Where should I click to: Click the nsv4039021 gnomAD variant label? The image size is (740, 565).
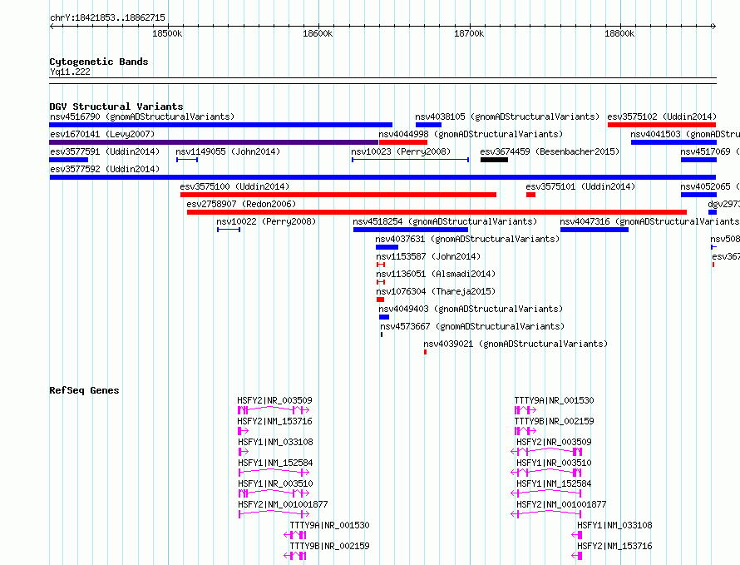[516, 344]
